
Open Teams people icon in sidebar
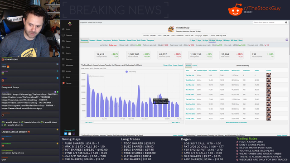[x=63, y=47]
